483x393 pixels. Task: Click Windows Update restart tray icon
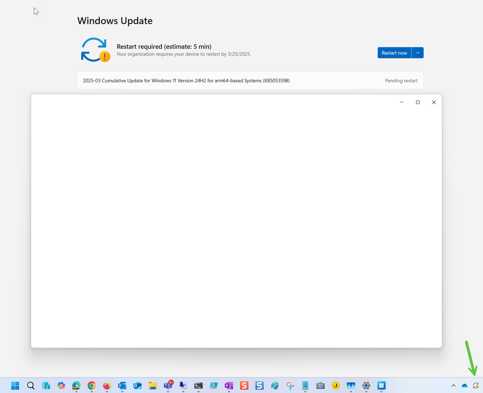[476, 386]
